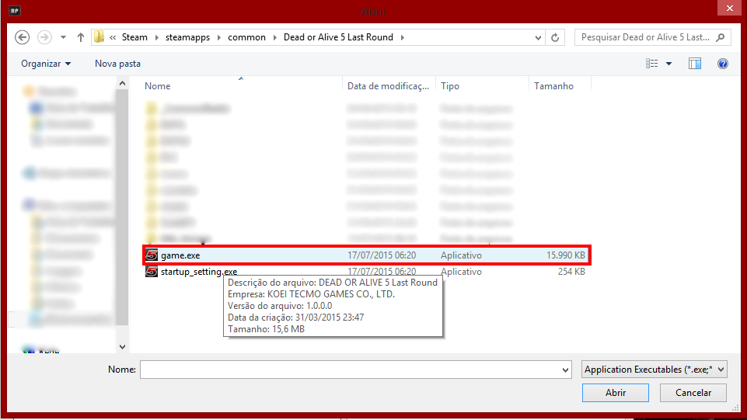This screenshot has height=420, width=747.
Task: Click the folder icon in address bar
Action: point(99,37)
